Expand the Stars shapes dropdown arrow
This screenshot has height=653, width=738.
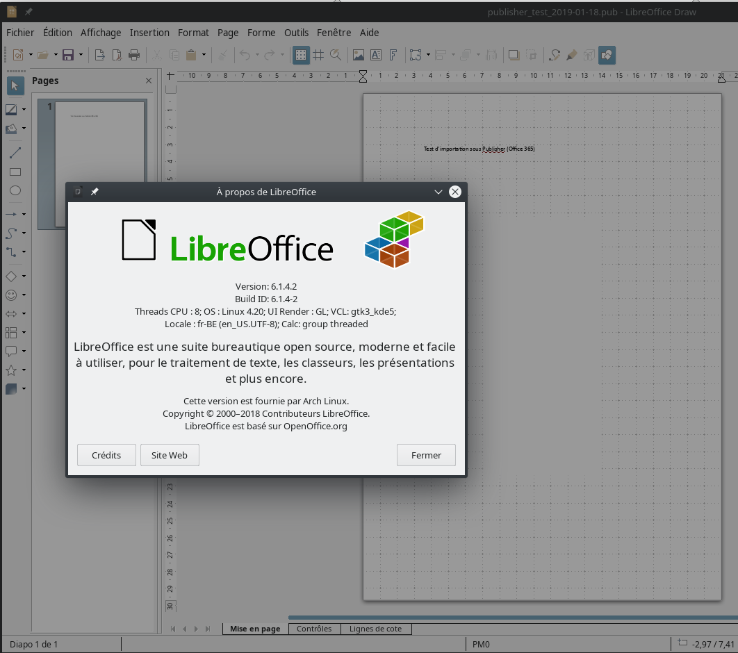pyautogui.click(x=24, y=370)
